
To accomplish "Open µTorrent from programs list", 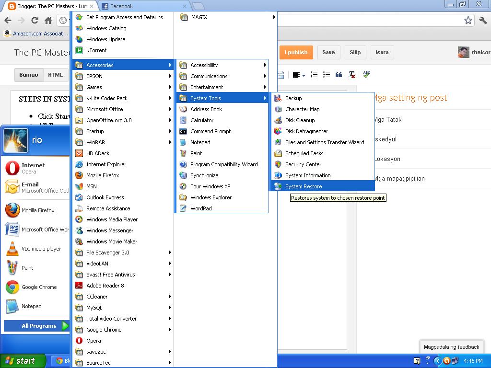I will pos(123,50).
